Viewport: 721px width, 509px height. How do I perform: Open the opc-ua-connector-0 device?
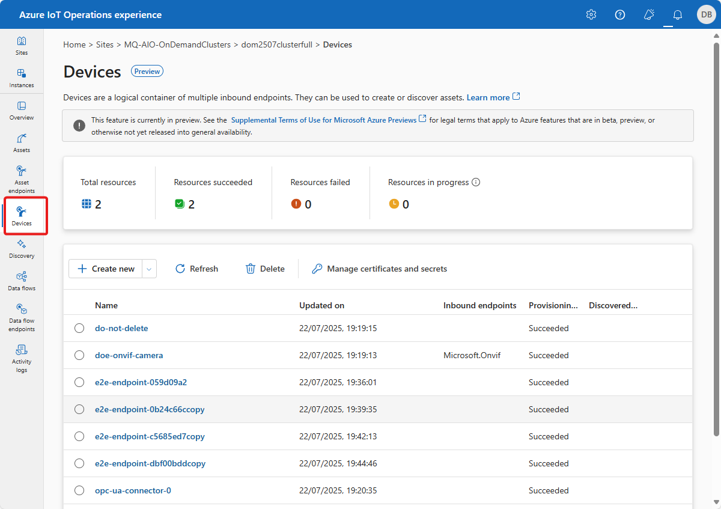click(133, 490)
